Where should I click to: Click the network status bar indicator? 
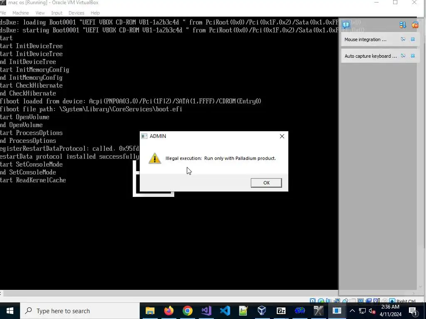pyautogui.click(x=337, y=301)
